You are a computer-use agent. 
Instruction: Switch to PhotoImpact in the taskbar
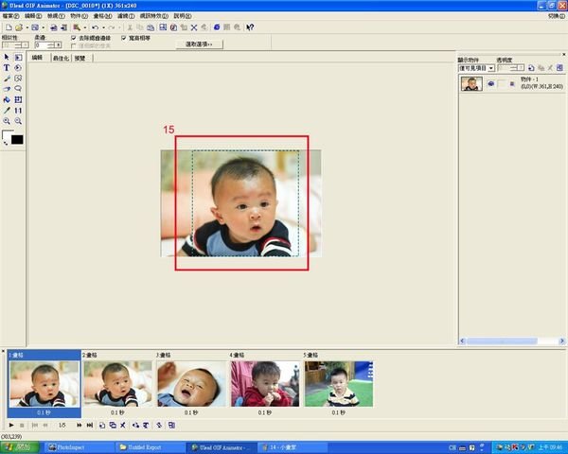point(79,447)
